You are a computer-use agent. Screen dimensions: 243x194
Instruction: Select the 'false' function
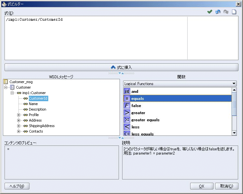(178, 105)
